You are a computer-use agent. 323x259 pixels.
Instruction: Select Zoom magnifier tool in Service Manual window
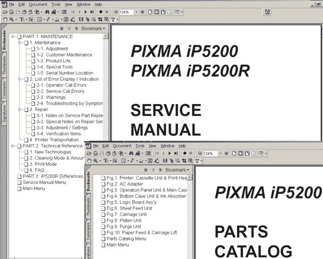pos(11,19)
